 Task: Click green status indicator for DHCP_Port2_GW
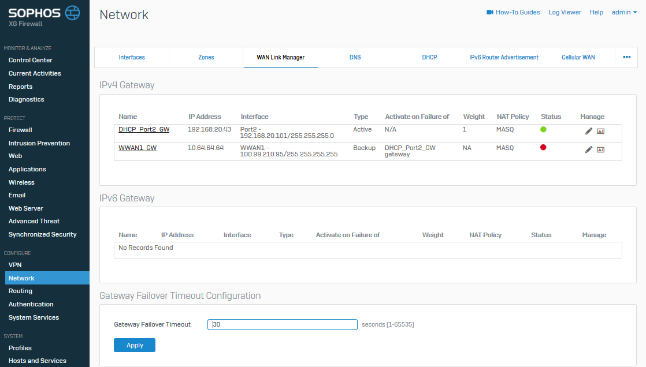[543, 129]
